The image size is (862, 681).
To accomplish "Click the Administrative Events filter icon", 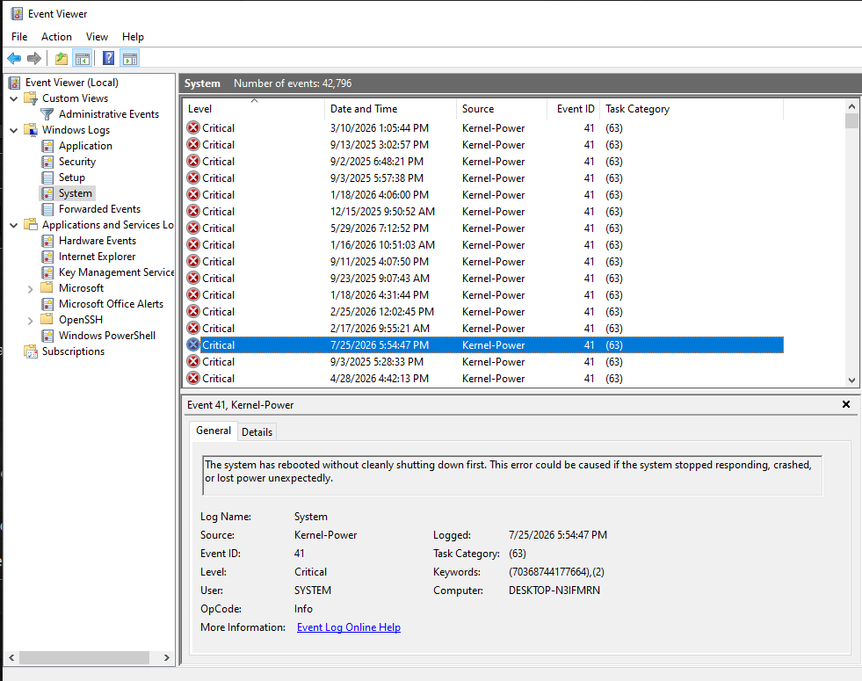I will 47,114.
